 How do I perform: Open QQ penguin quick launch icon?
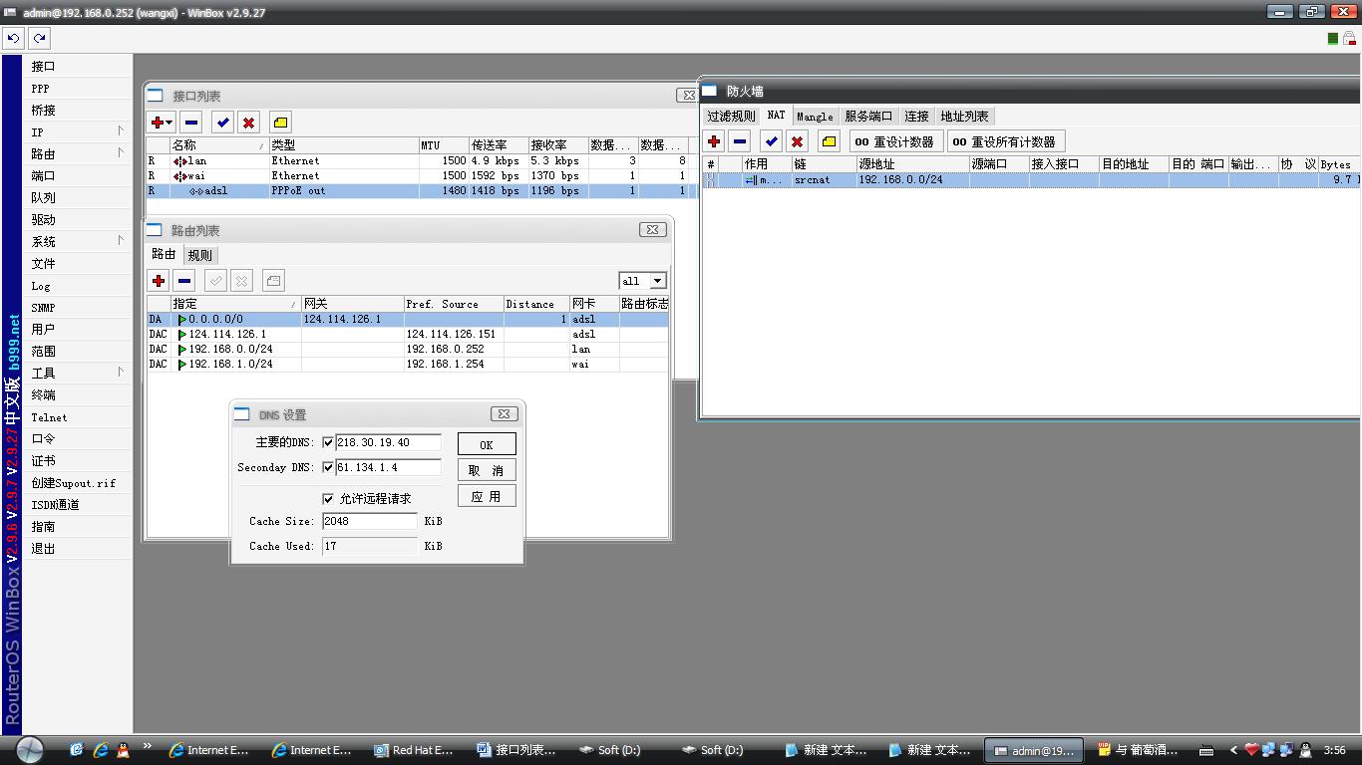point(123,750)
